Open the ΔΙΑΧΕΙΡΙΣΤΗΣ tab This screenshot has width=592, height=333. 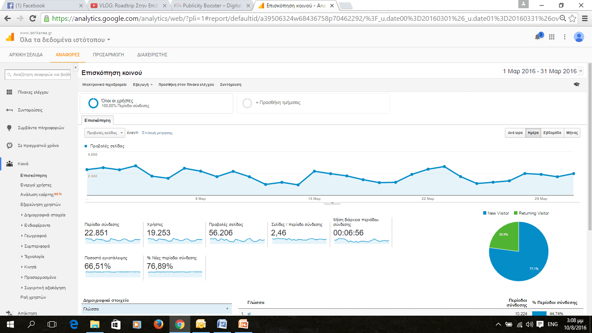pyautogui.click(x=152, y=55)
